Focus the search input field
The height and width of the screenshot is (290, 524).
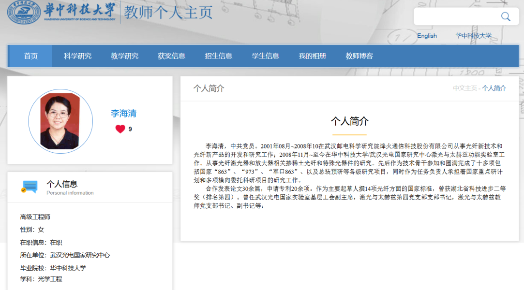point(455,17)
